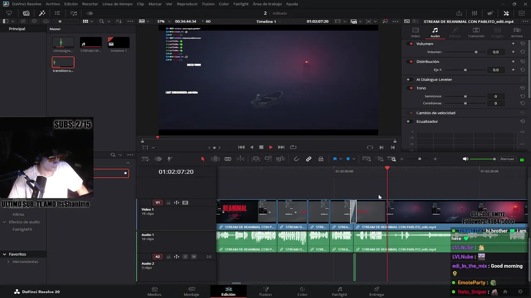Solo track A2 with S button
The image size is (531, 298).
tap(185, 257)
